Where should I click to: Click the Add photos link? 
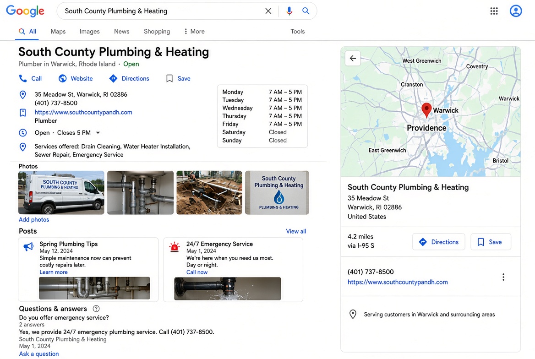(34, 220)
